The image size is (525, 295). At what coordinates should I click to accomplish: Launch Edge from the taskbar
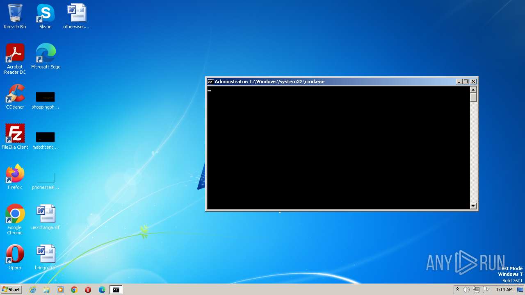[x=102, y=290]
